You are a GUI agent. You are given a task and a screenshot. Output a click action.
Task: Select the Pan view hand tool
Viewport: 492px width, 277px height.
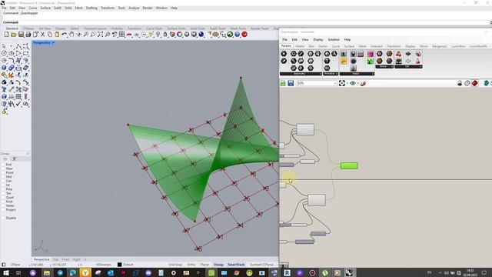tap(71, 35)
